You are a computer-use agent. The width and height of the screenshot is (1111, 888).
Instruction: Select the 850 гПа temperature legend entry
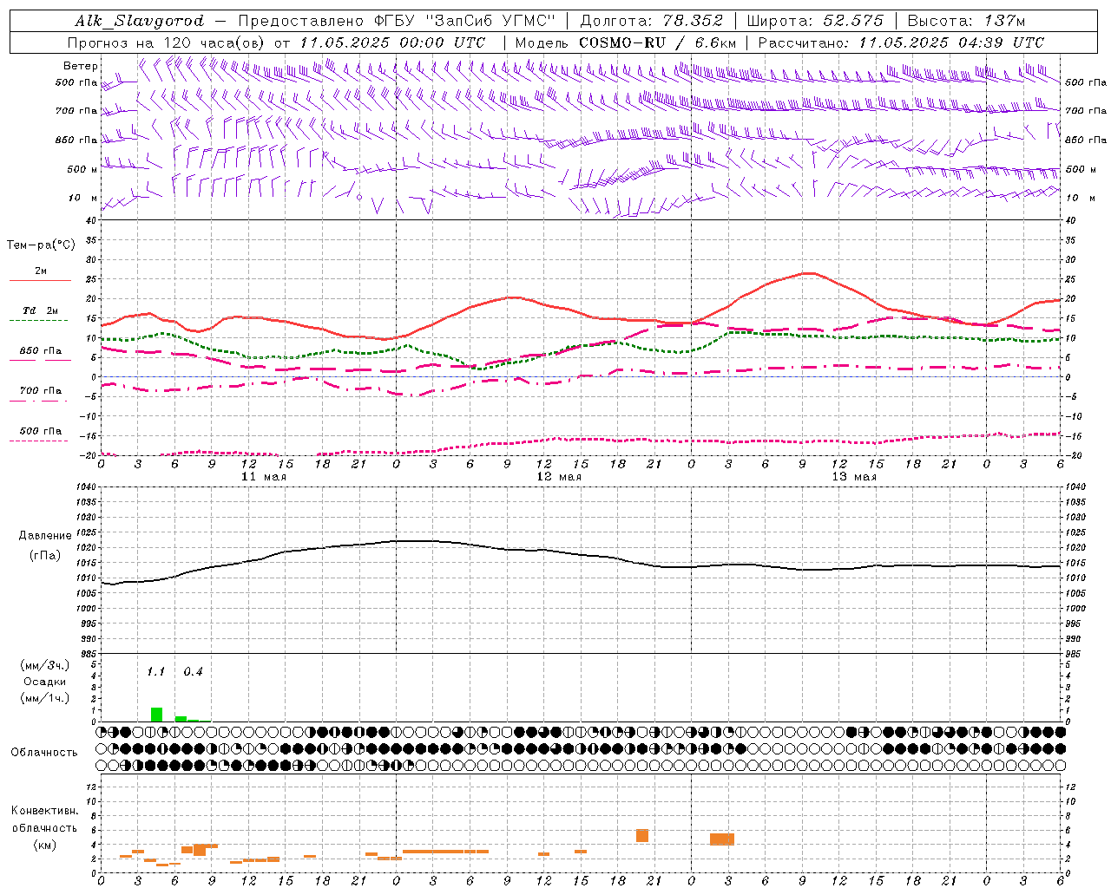[x=41, y=354]
